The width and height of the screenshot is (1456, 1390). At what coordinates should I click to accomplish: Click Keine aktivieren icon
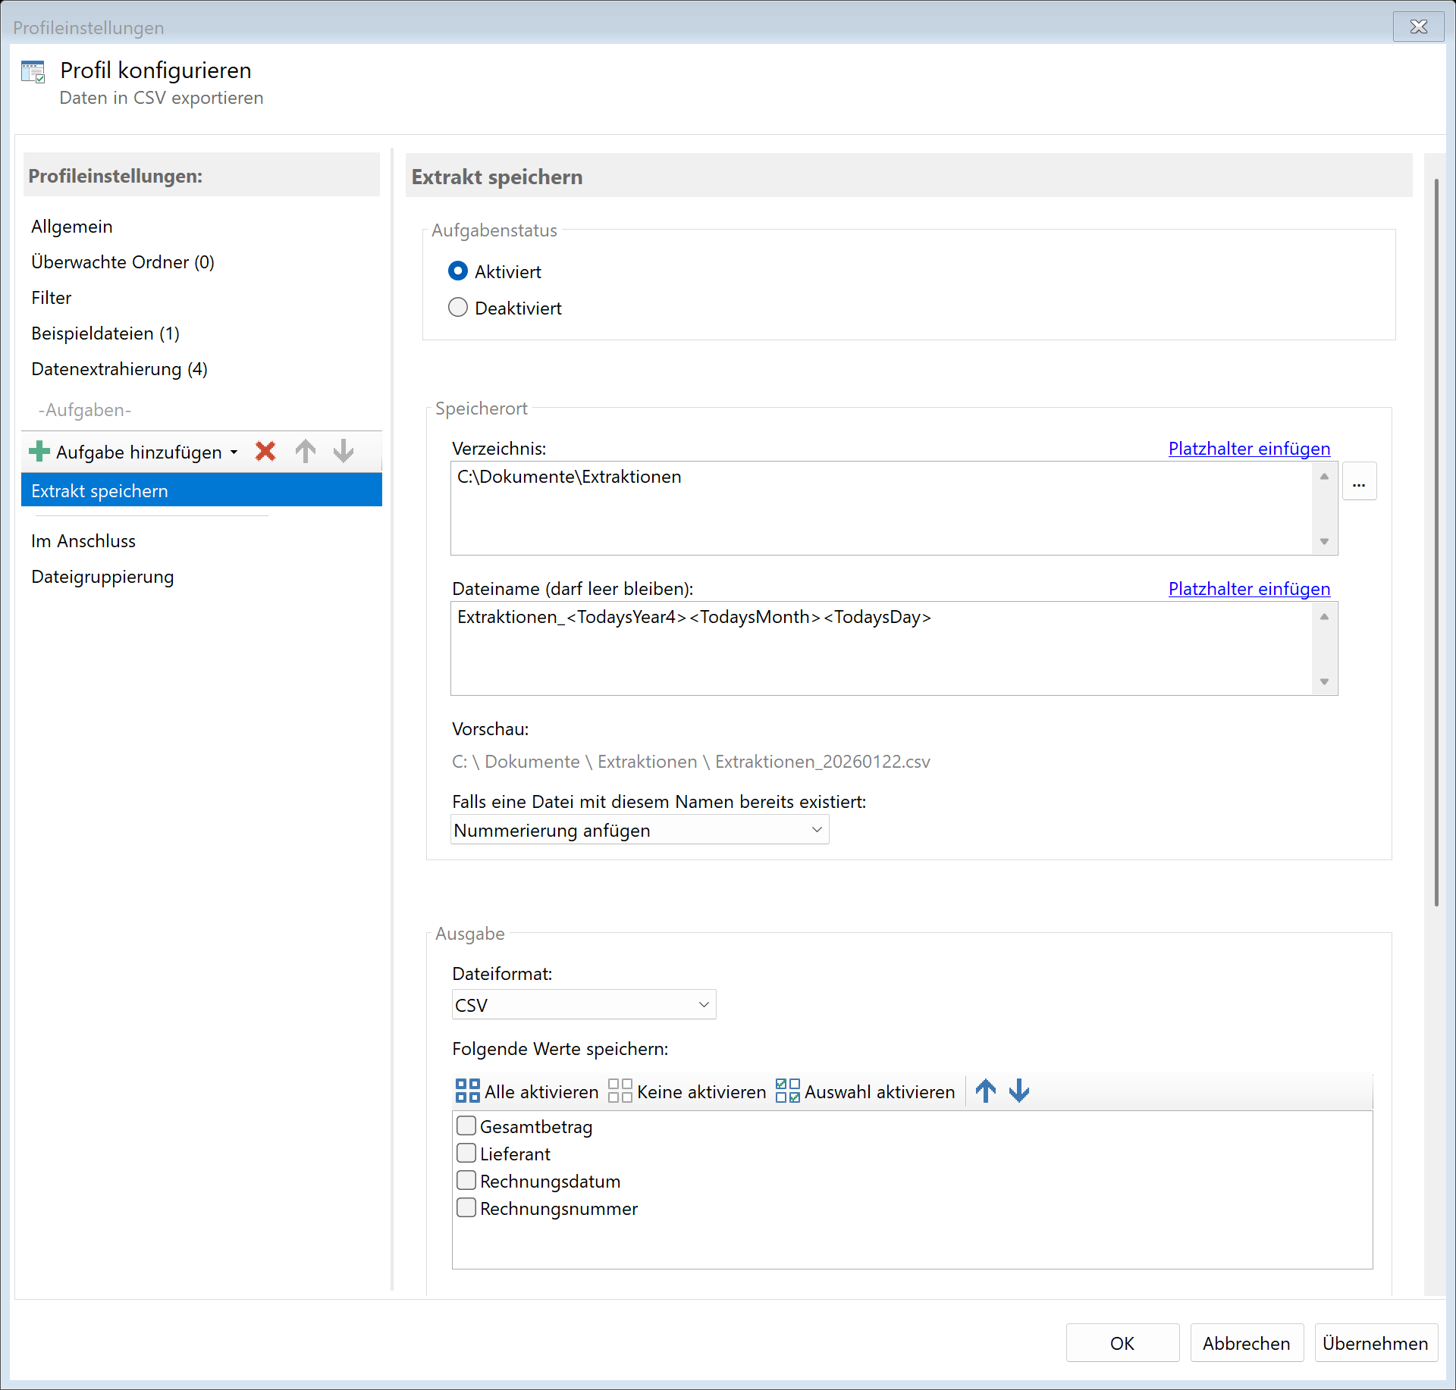[620, 1091]
